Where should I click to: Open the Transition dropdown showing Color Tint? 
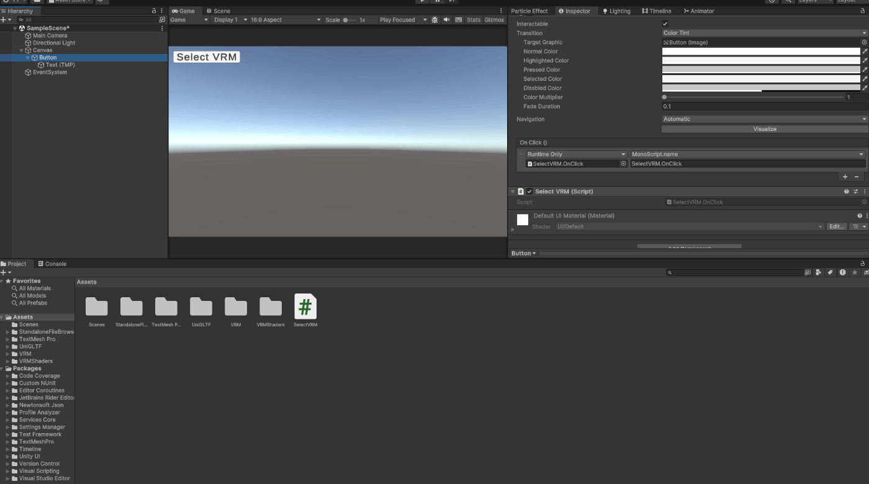(762, 32)
